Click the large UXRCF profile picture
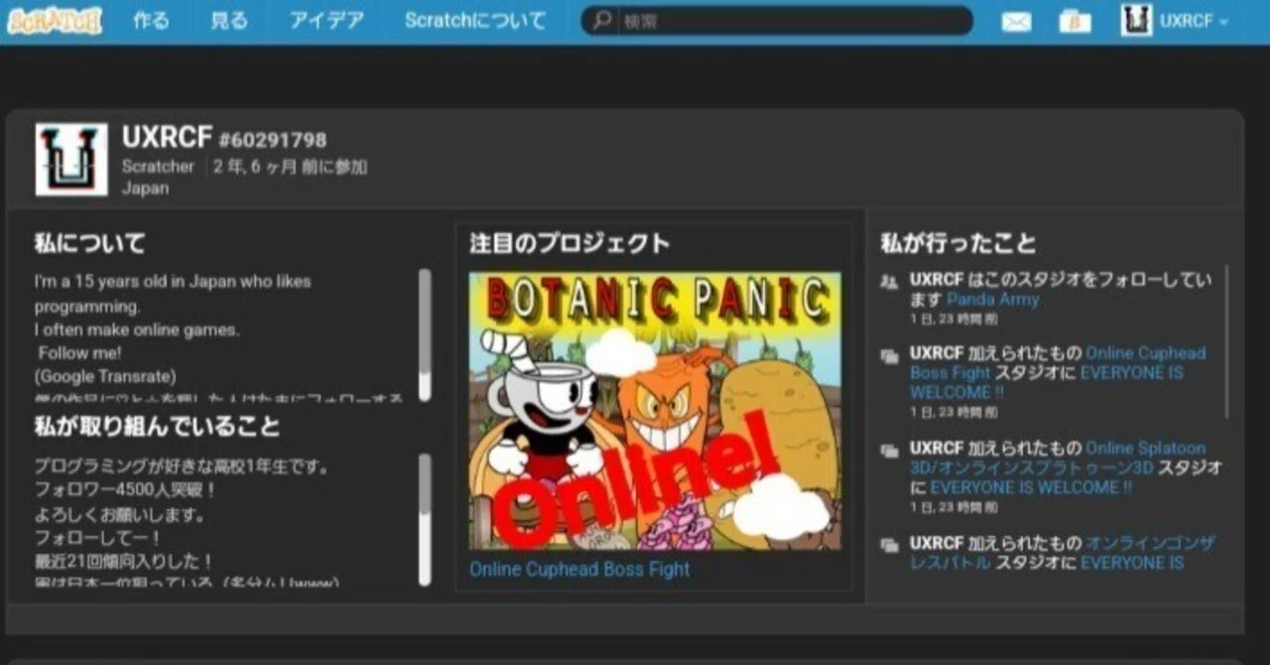Screen dimensions: 1270x665 click(x=71, y=159)
